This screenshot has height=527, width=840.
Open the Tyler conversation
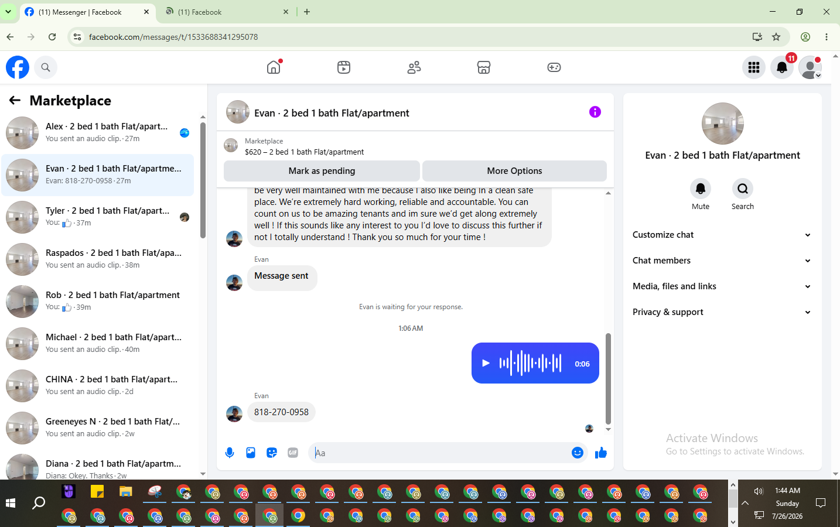point(98,217)
